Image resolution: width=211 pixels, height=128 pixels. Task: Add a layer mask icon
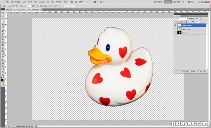click(x=191, y=72)
